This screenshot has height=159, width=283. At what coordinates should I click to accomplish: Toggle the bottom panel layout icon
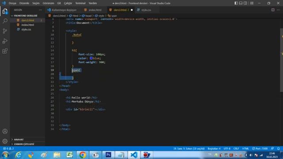tap(241, 3)
